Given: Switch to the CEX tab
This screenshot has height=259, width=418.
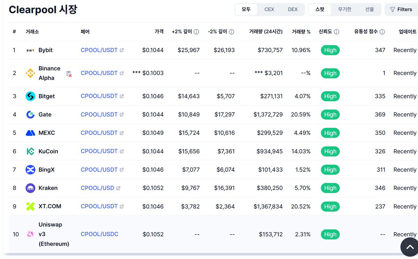Looking at the screenshot, I should pyautogui.click(x=269, y=9).
